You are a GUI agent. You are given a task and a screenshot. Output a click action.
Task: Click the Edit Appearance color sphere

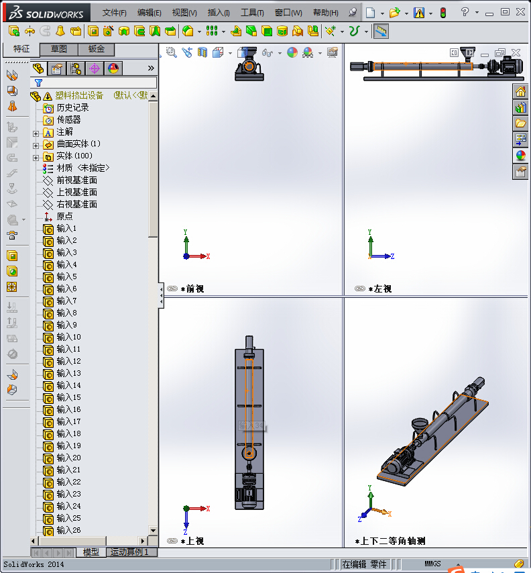point(292,52)
